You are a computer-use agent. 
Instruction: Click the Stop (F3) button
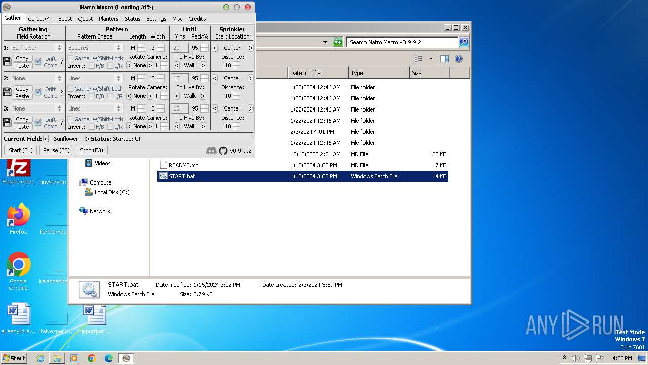click(x=91, y=150)
